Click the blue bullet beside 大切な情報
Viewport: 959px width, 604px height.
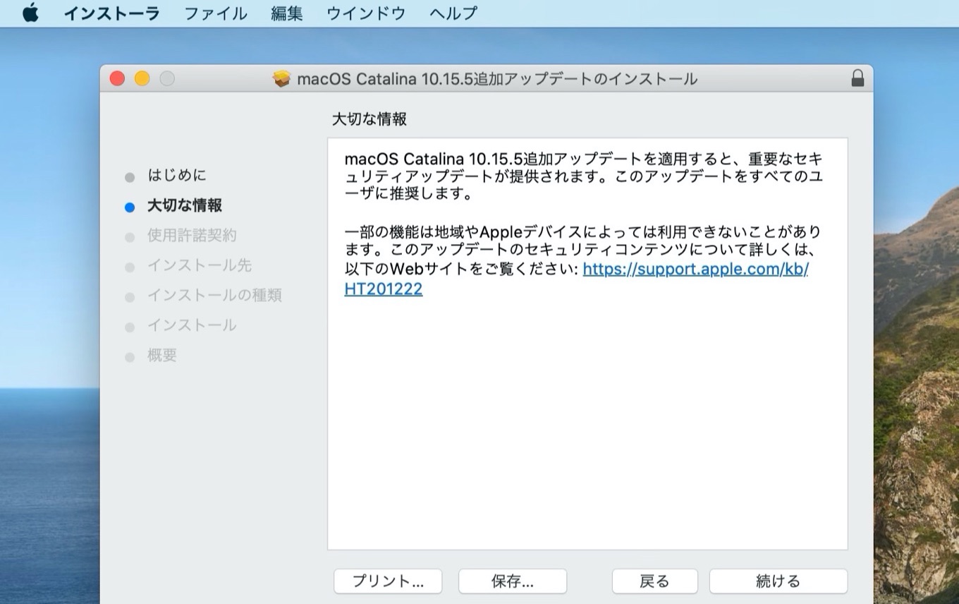(x=129, y=207)
